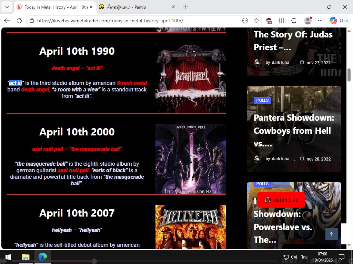Open the Windows Start menu
The image size is (353, 264).
[8, 257]
